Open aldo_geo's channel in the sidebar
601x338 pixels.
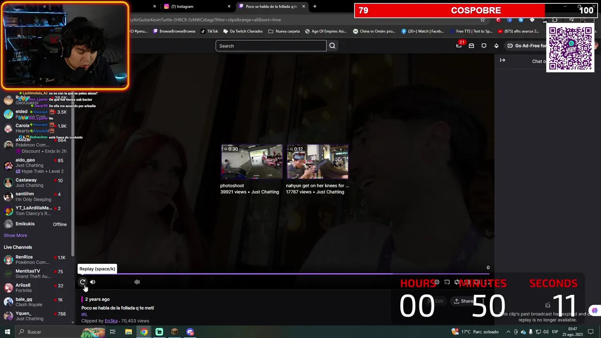[x=36, y=166]
